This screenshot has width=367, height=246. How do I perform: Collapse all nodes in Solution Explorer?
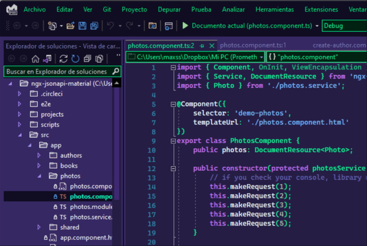[87, 59]
